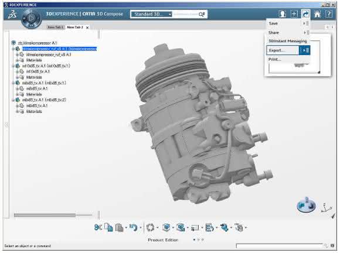Click the Paste icon in bottom toolbar
Screen dimensions: 340x253
(x=119, y=227)
